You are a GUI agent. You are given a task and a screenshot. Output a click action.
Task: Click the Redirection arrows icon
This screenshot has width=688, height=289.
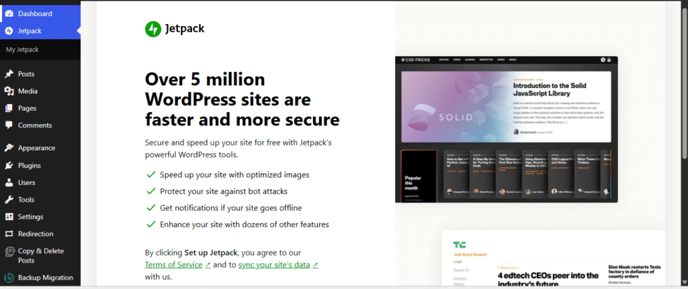pos(9,234)
